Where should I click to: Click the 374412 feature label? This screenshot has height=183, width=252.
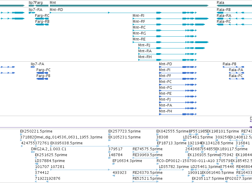tap(42, 173)
